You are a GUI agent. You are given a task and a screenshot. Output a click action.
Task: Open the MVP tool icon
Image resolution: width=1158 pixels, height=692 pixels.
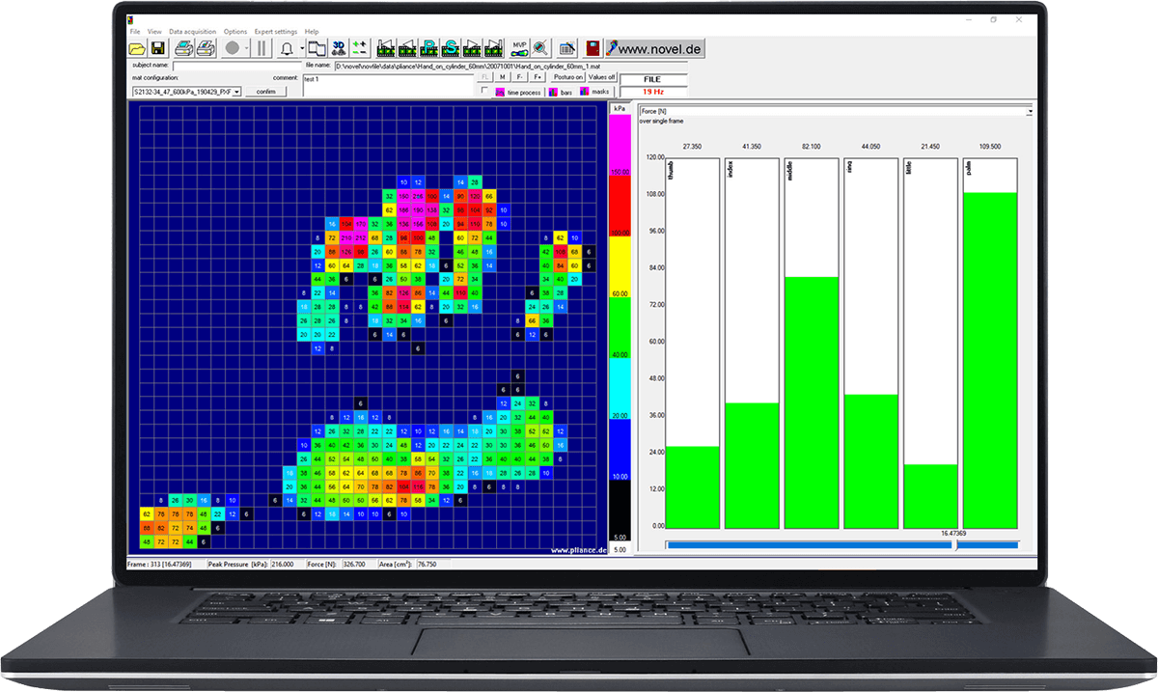point(520,47)
